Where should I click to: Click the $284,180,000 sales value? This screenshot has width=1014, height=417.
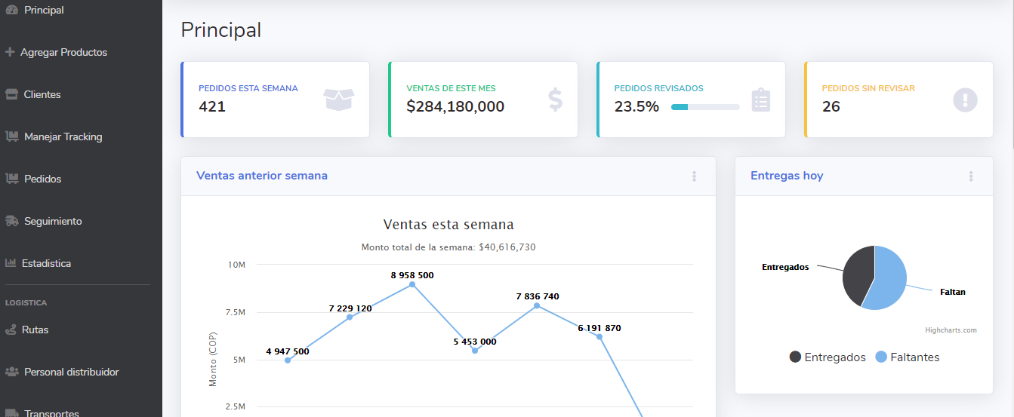[x=455, y=106]
